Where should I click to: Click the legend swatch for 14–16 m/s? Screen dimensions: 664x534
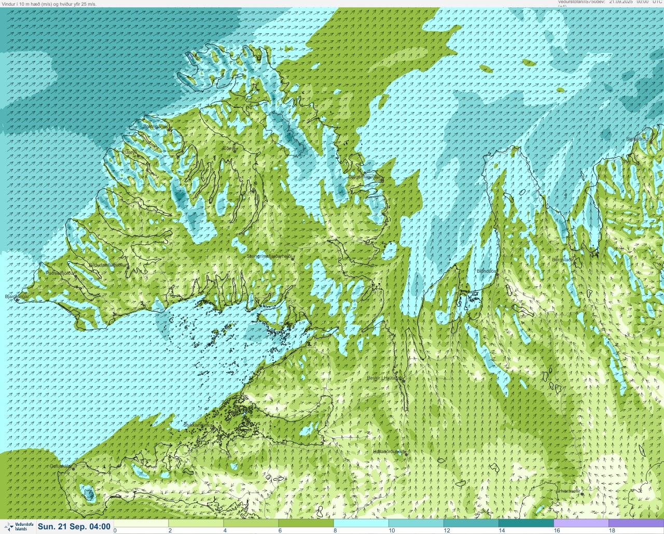[x=526, y=523]
